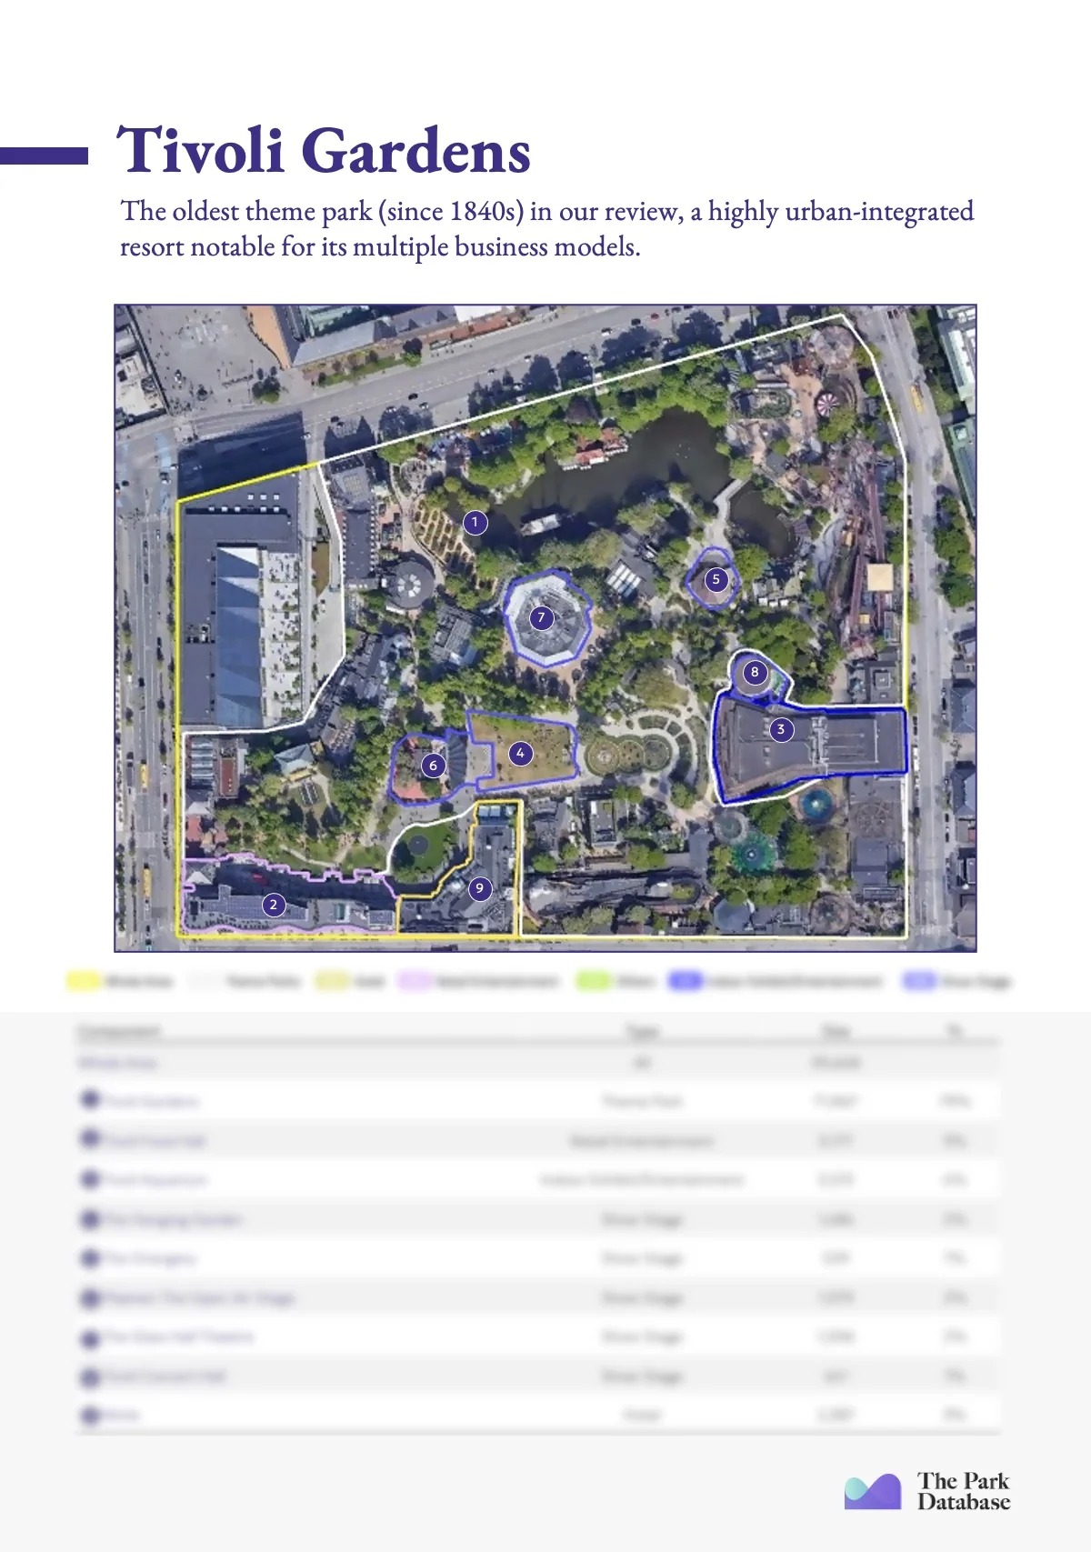The height and width of the screenshot is (1552, 1091).
Task: Click The Park Database logo icon
Action: pyautogui.click(x=873, y=1492)
